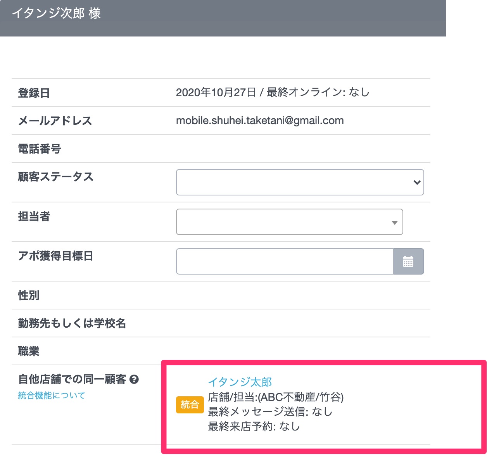Open the 統合機能について link
487x470 pixels.
pos(52,396)
